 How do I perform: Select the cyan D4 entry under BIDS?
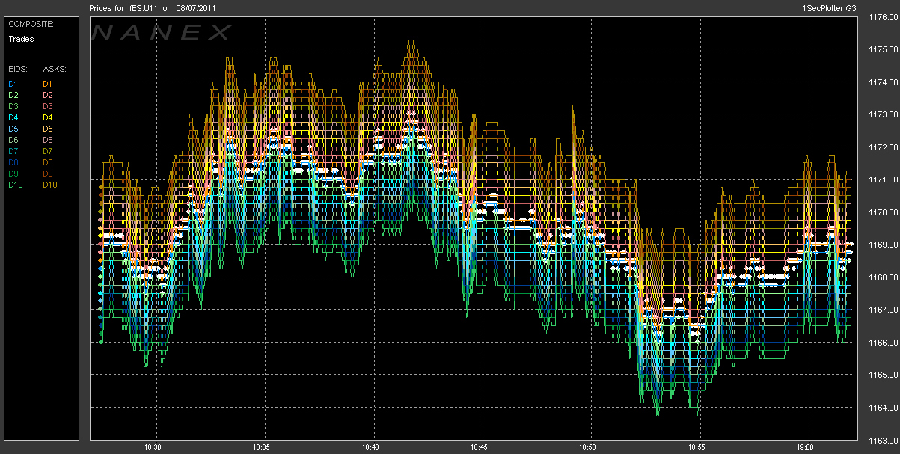pyautogui.click(x=13, y=117)
